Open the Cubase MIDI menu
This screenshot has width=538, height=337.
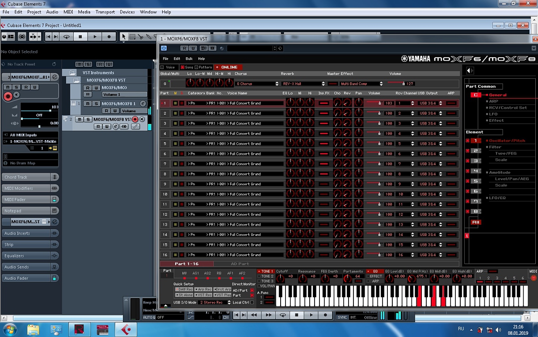click(x=68, y=12)
